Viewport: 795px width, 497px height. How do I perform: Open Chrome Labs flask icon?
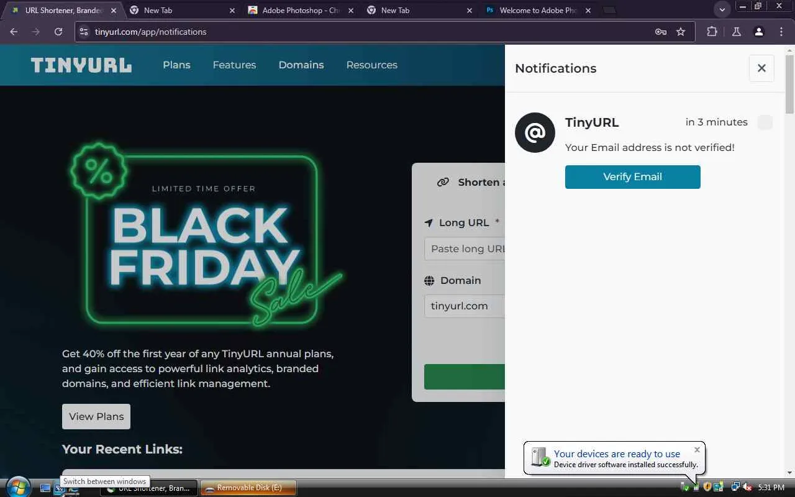pos(737,32)
